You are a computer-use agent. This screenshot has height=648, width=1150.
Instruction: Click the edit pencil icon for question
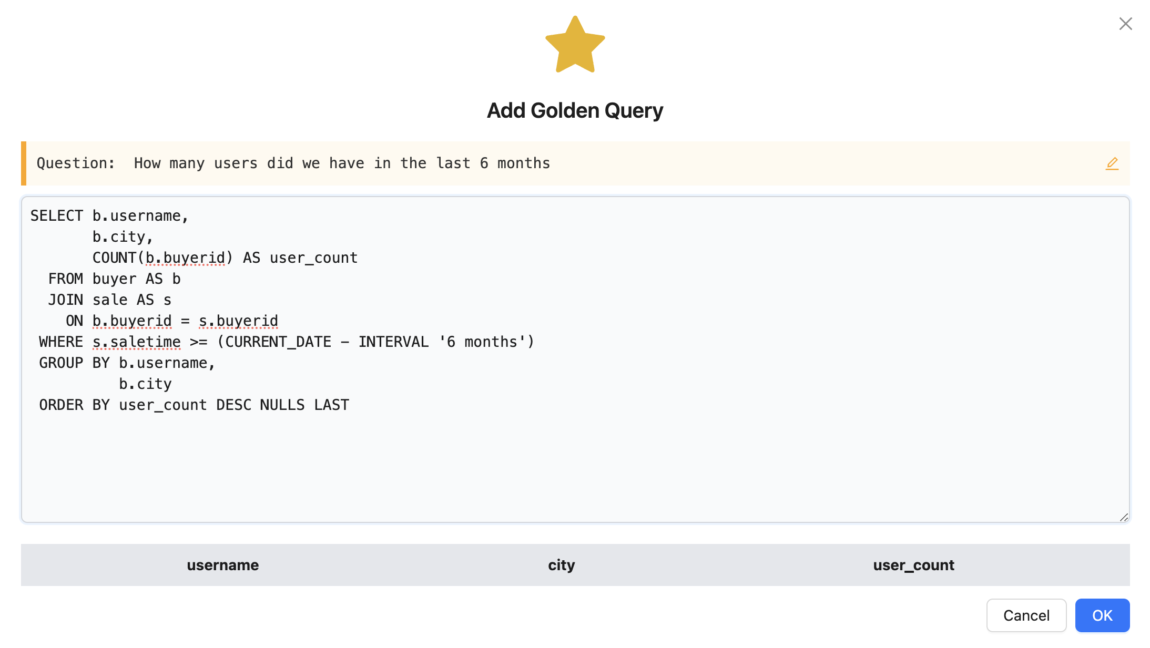coord(1112,163)
